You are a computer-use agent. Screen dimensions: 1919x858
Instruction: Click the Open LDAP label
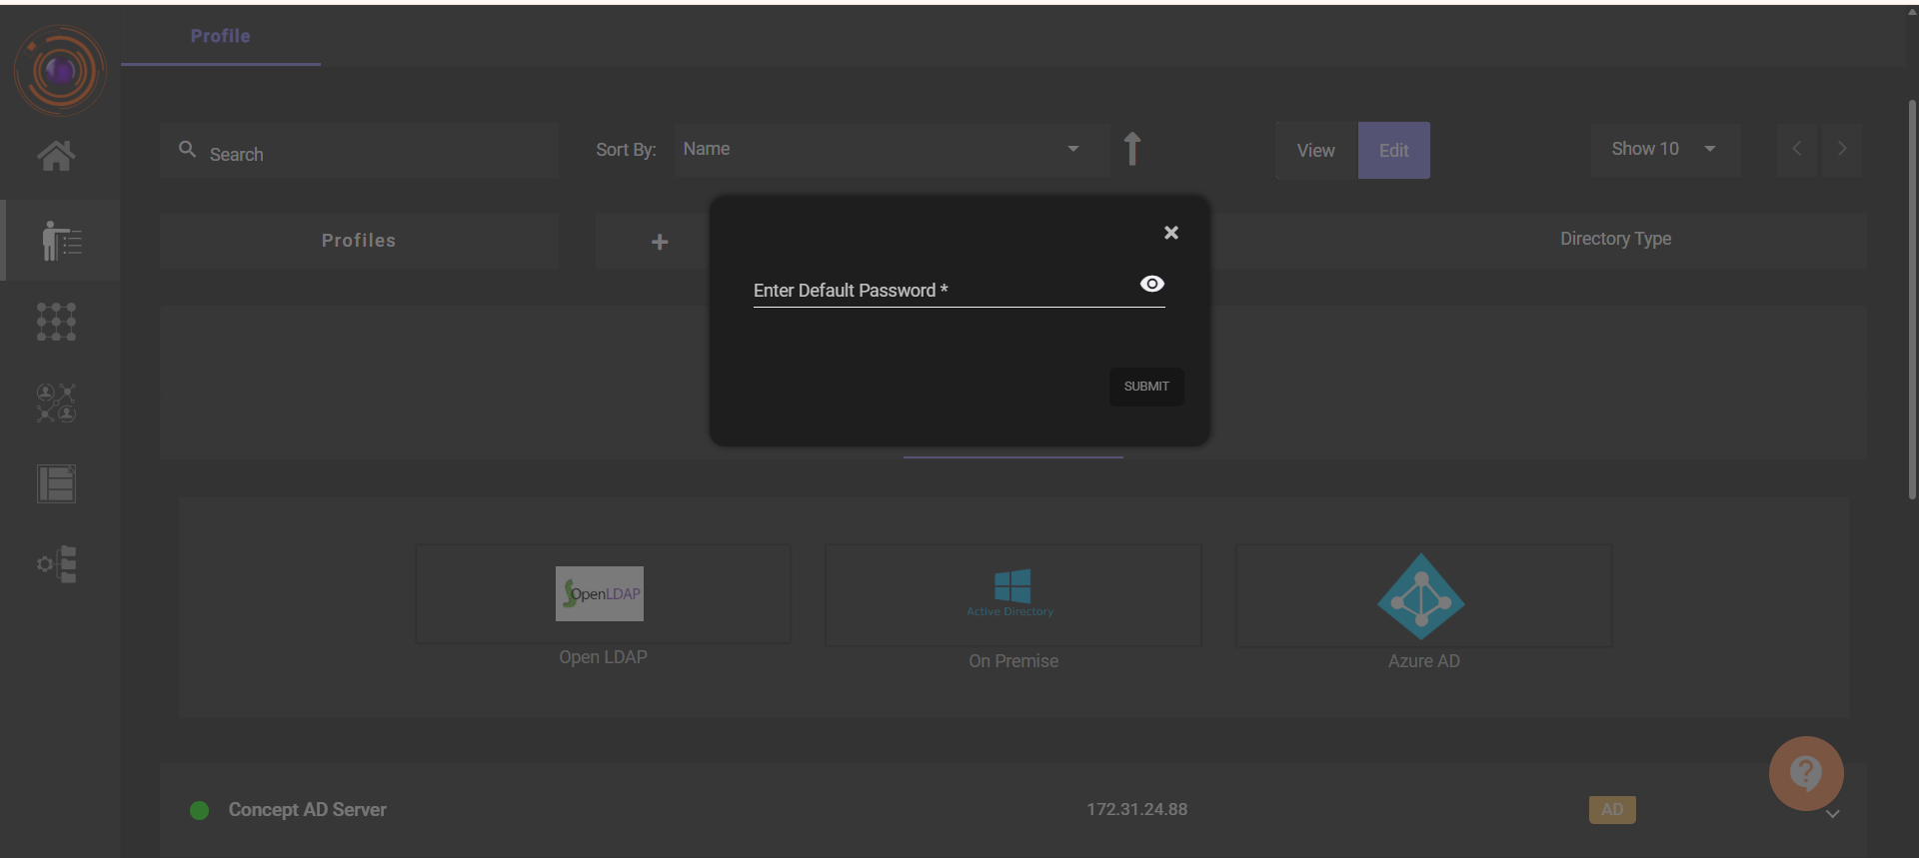603,657
